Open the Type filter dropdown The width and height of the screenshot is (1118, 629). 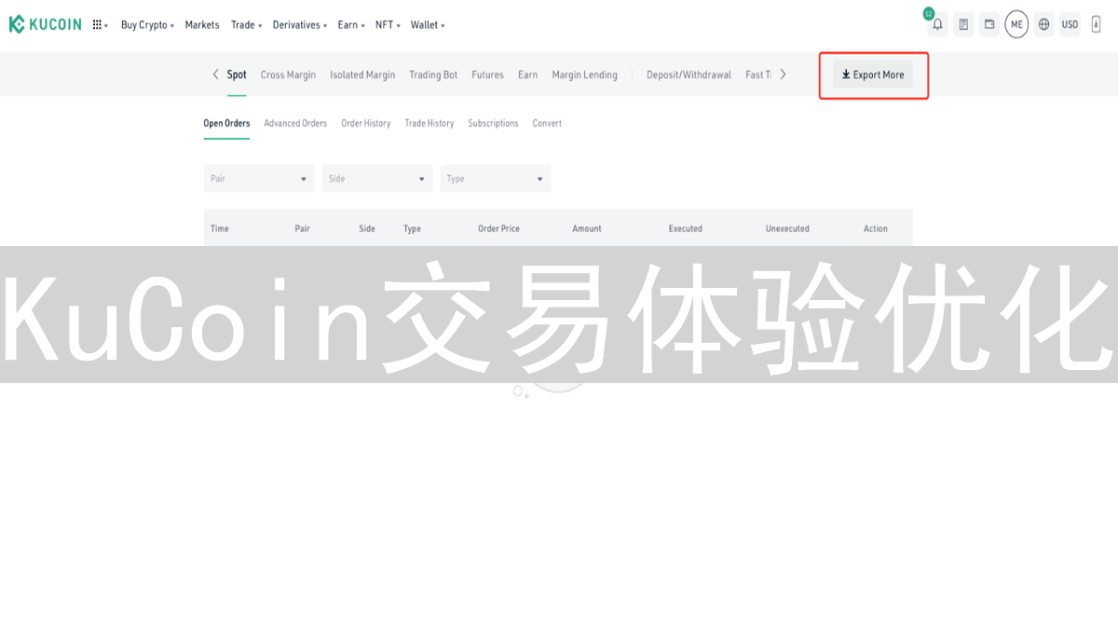tap(496, 178)
